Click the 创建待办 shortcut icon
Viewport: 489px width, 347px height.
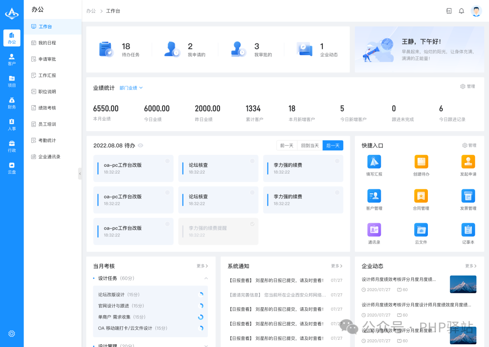(421, 162)
